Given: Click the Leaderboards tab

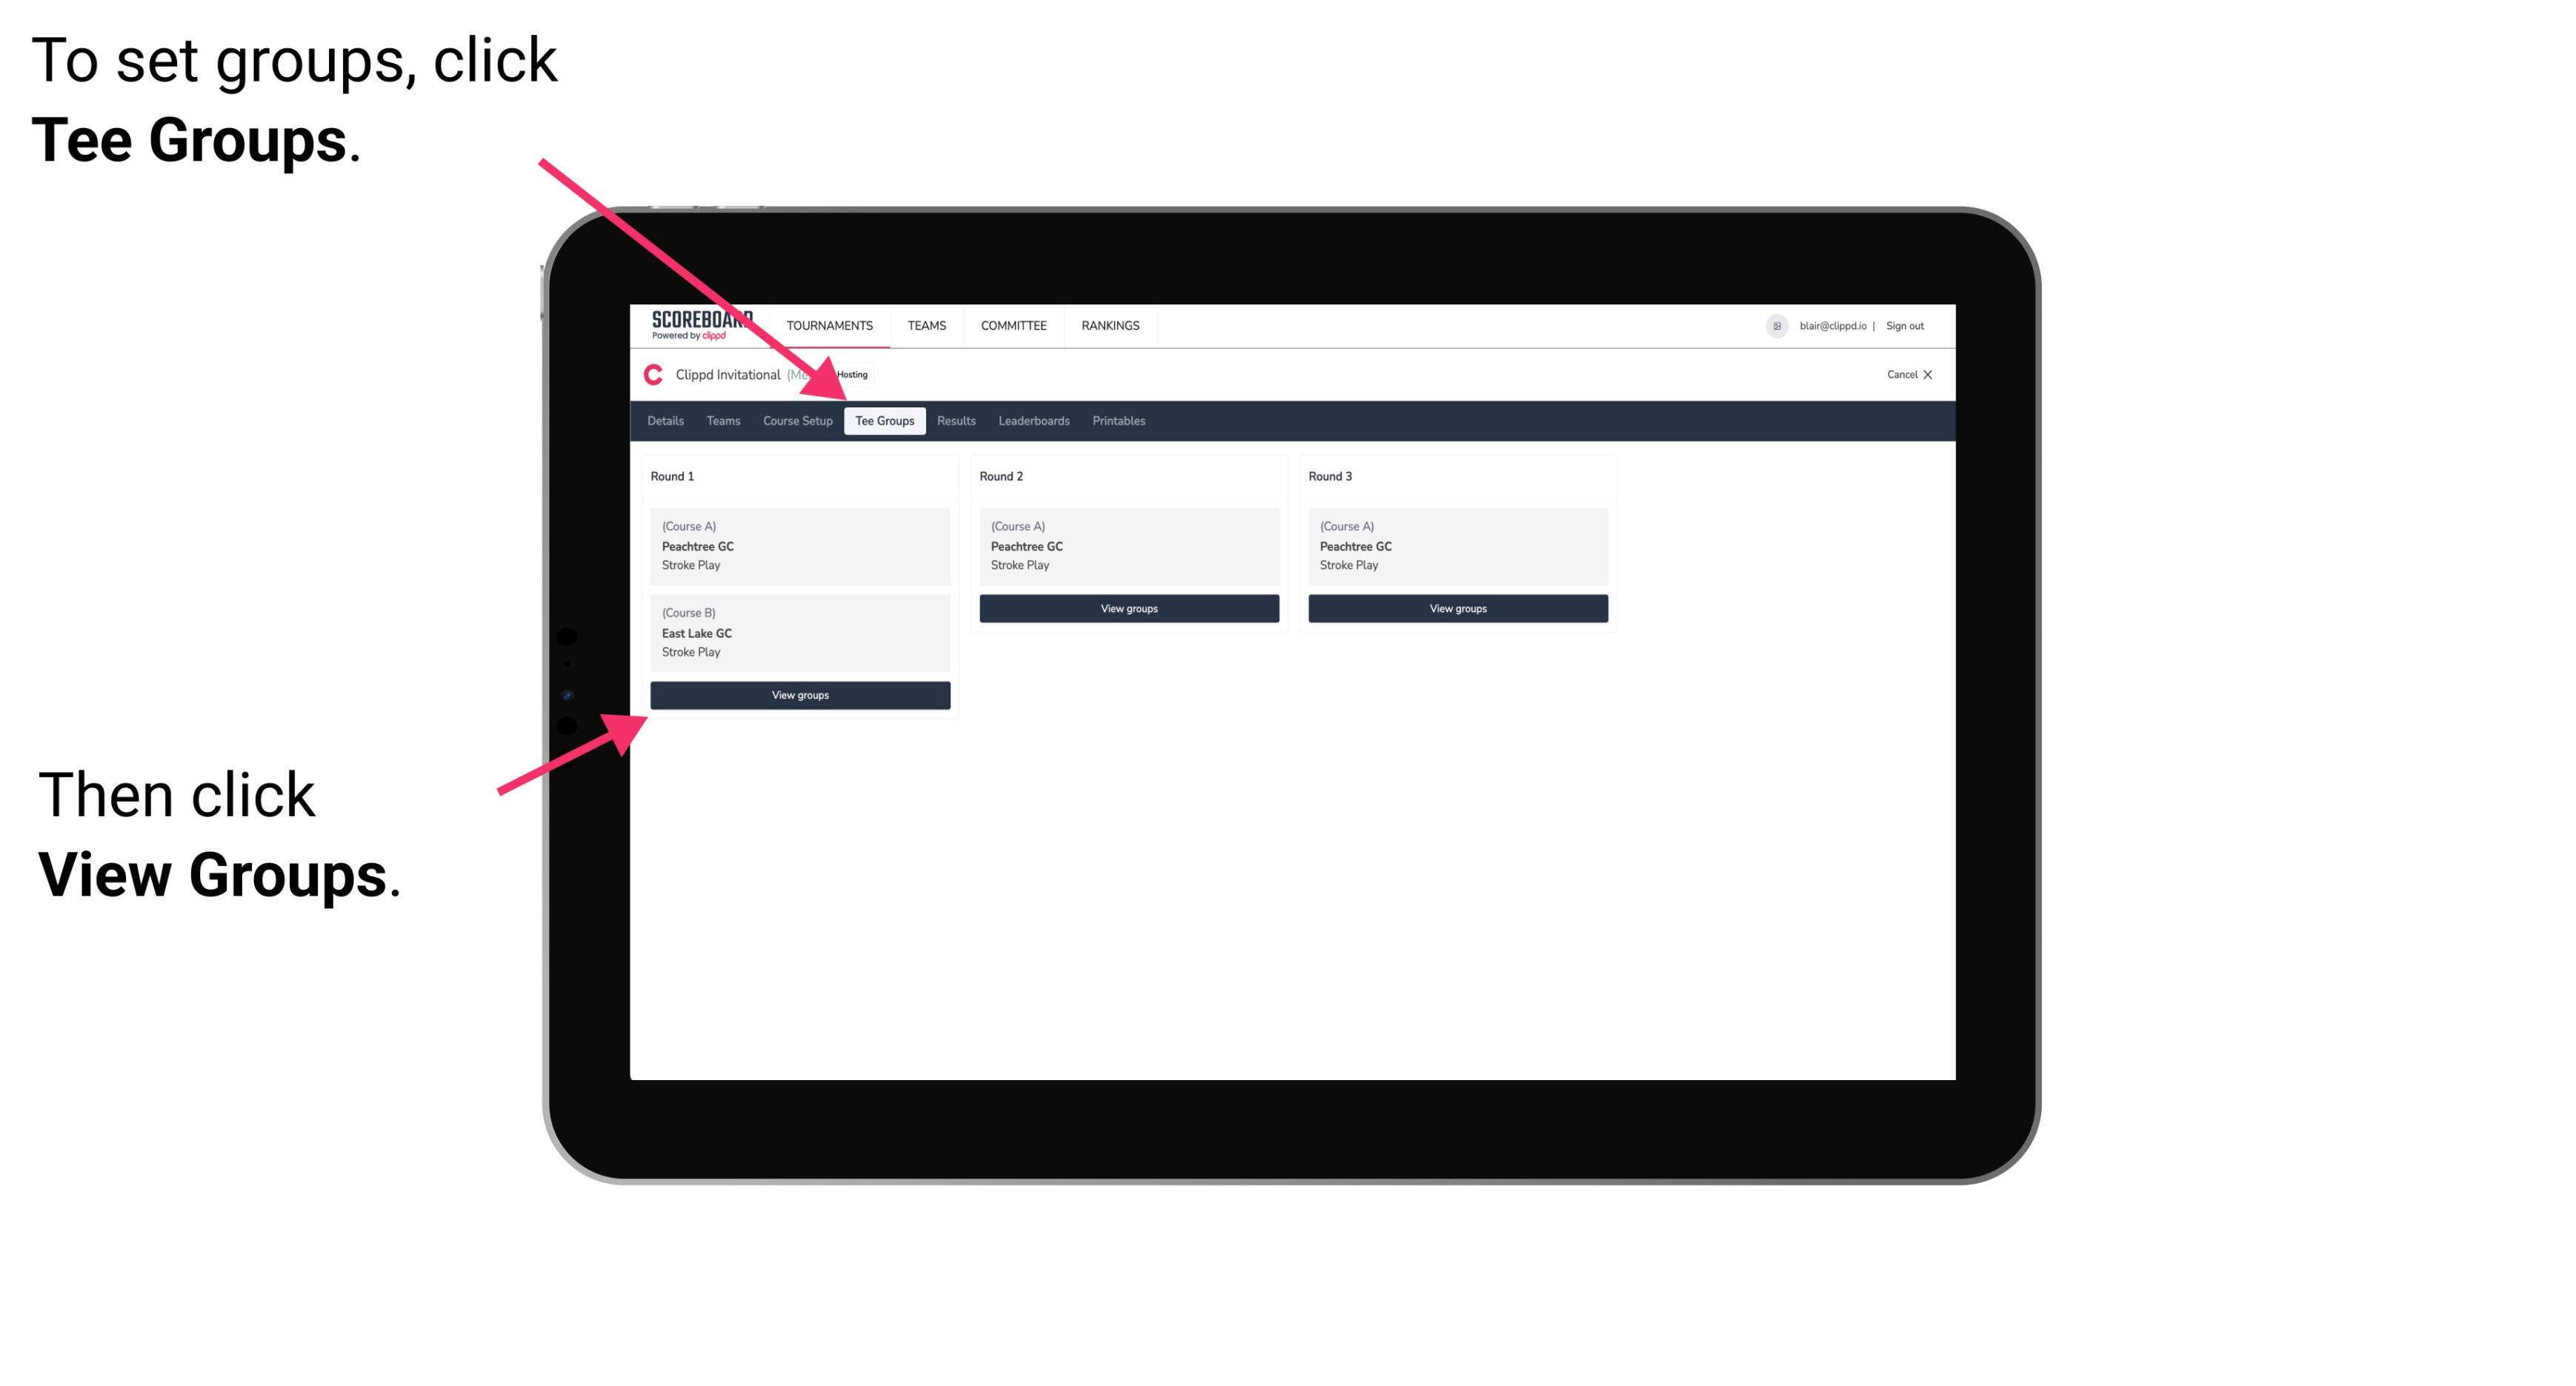Looking at the screenshot, I should pos(1033,422).
